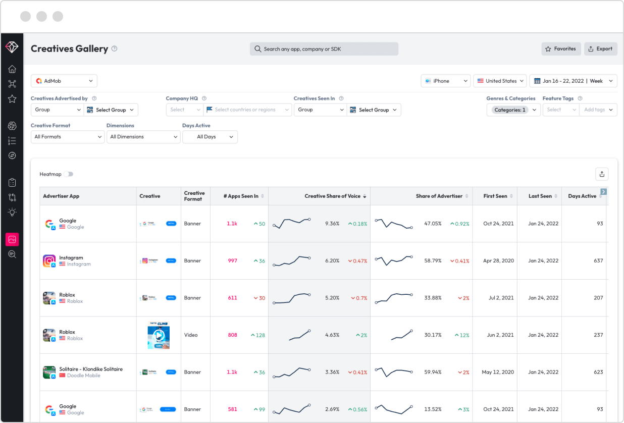Click the Export button
The width and height of the screenshot is (624, 423).
coord(601,49)
